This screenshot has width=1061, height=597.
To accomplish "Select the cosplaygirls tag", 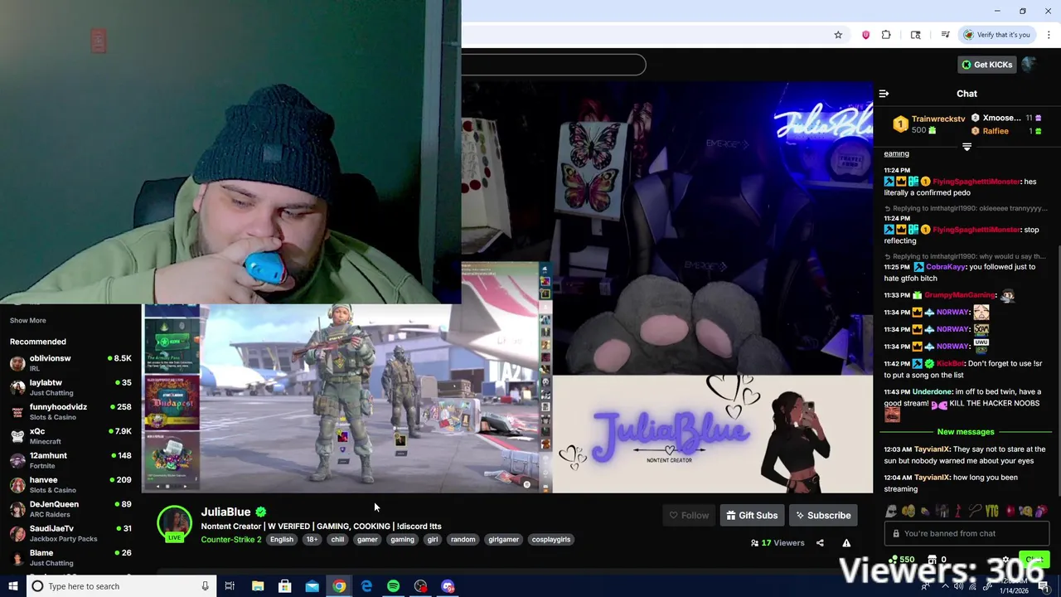I will click(x=551, y=540).
